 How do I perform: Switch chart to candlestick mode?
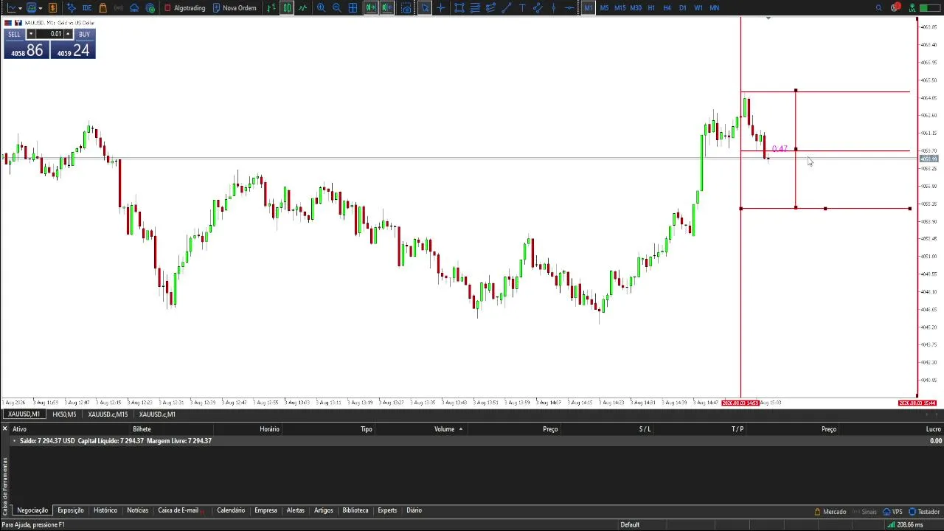[x=287, y=7]
